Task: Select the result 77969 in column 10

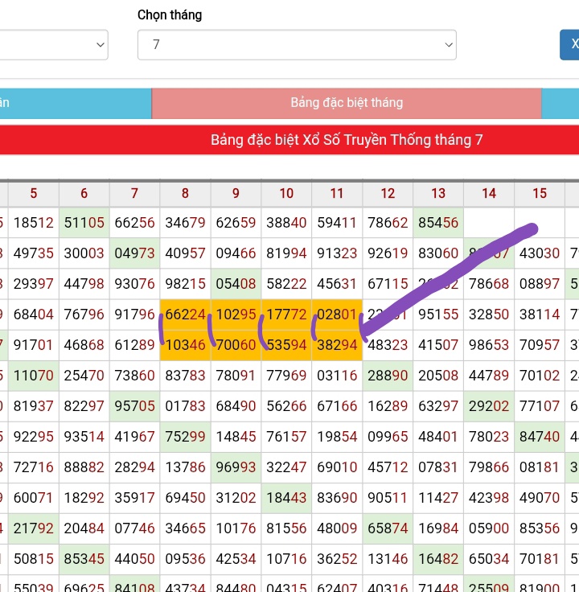Action: (x=286, y=375)
